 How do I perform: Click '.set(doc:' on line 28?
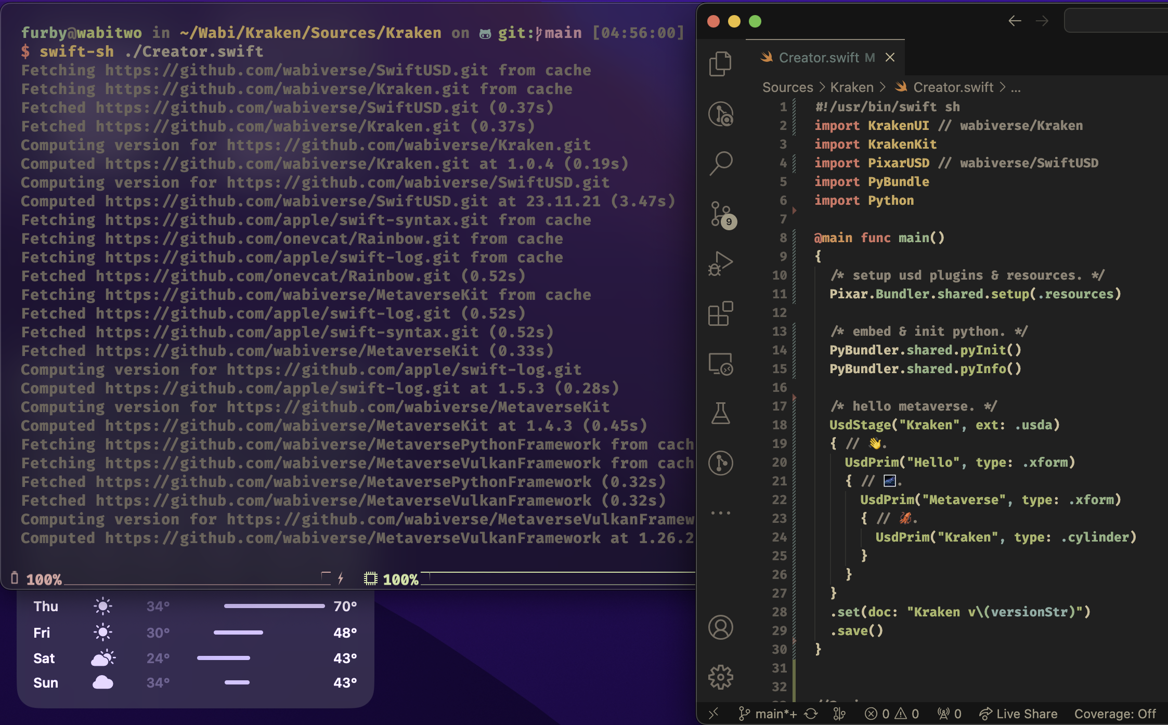[864, 612]
